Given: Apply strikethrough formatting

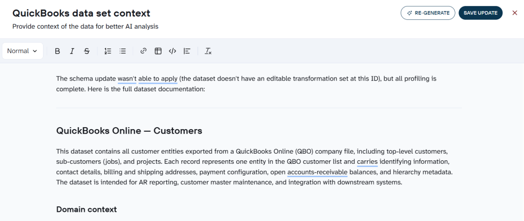Looking at the screenshot, I should [x=86, y=51].
